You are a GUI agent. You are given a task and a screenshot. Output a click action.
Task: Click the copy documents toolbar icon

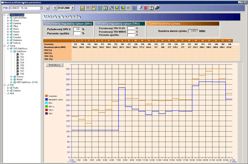tap(134, 8)
